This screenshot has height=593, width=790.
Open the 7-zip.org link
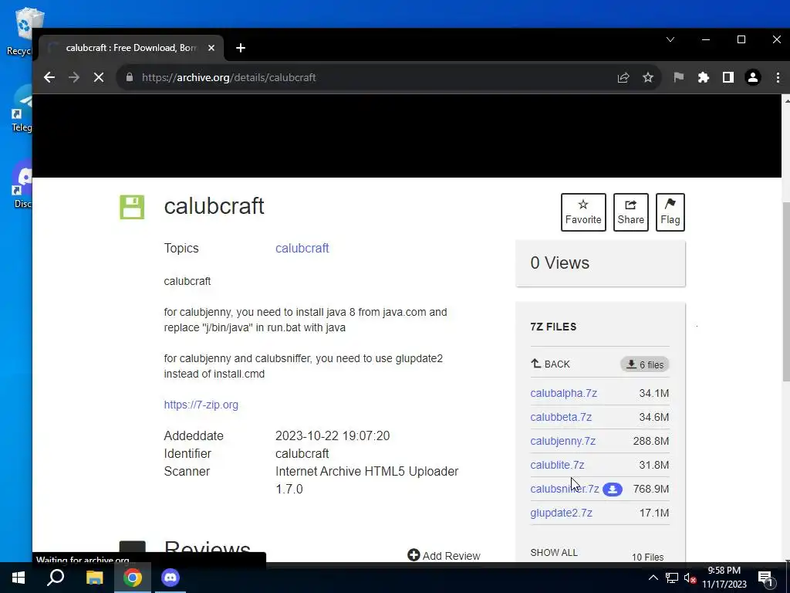pyautogui.click(x=201, y=405)
